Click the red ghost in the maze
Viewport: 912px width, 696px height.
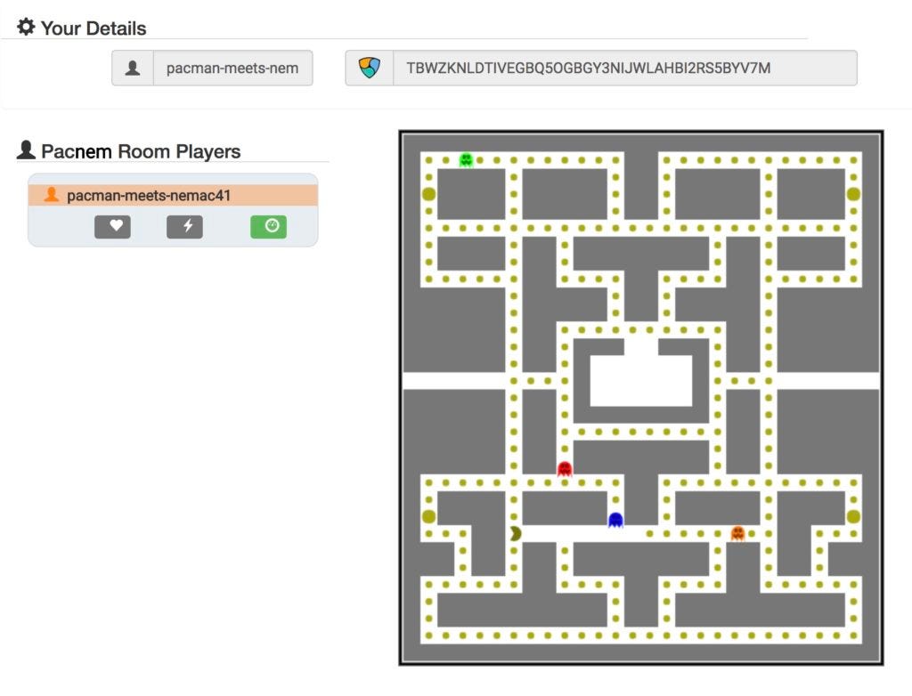point(565,469)
